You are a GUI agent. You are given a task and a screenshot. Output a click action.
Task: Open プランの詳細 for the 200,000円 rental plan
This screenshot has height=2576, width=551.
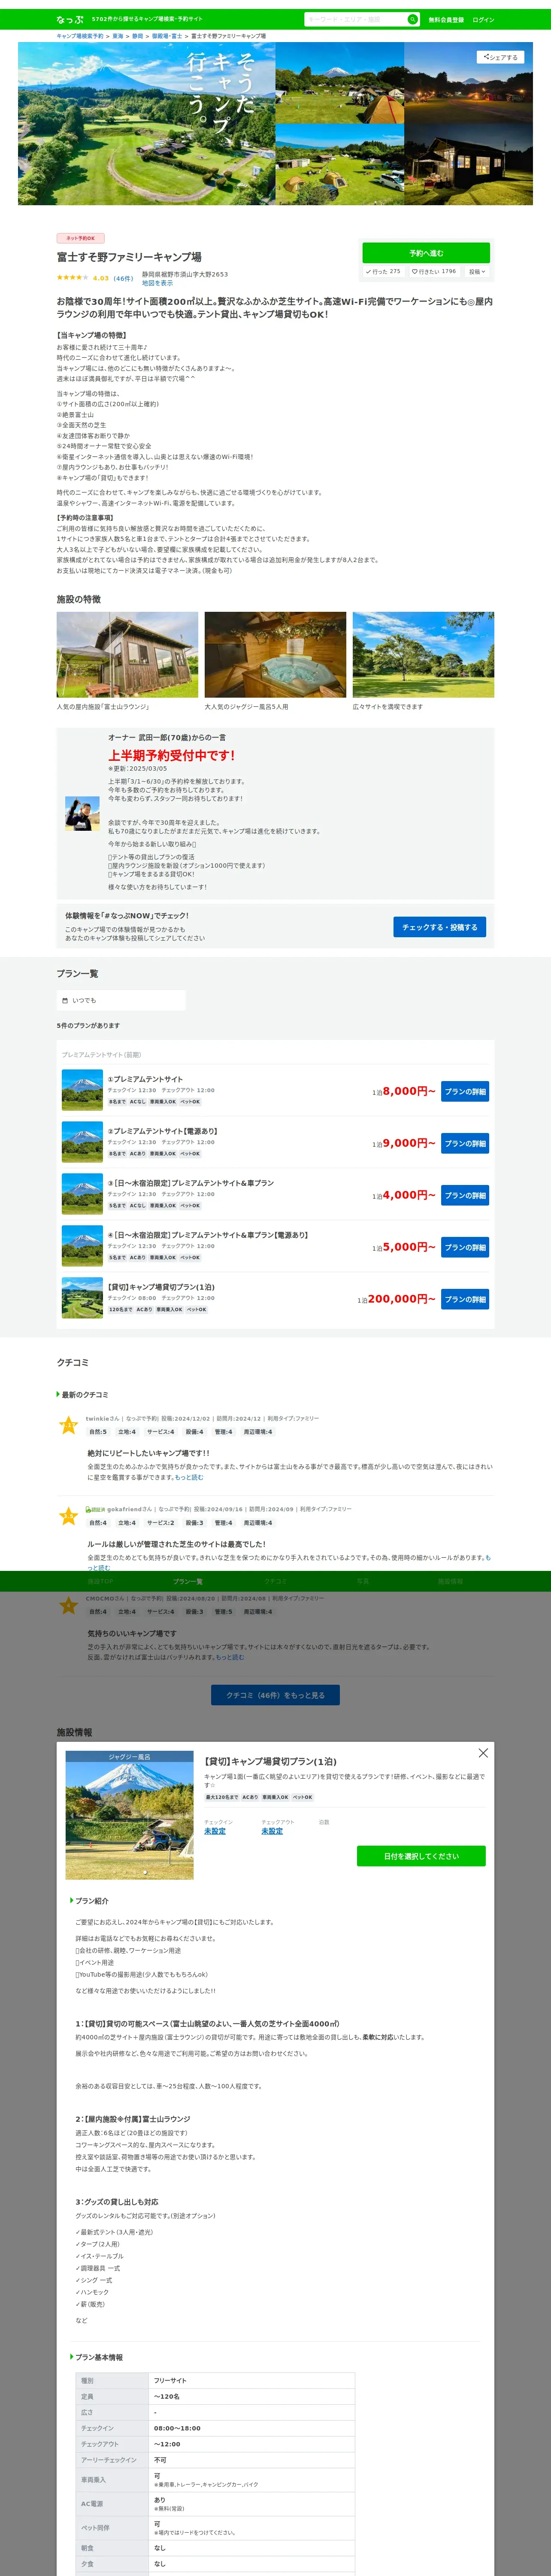tap(465, 1300)
